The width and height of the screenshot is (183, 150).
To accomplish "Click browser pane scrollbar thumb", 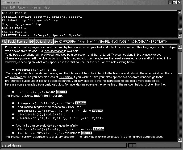I will pos(180,63).
